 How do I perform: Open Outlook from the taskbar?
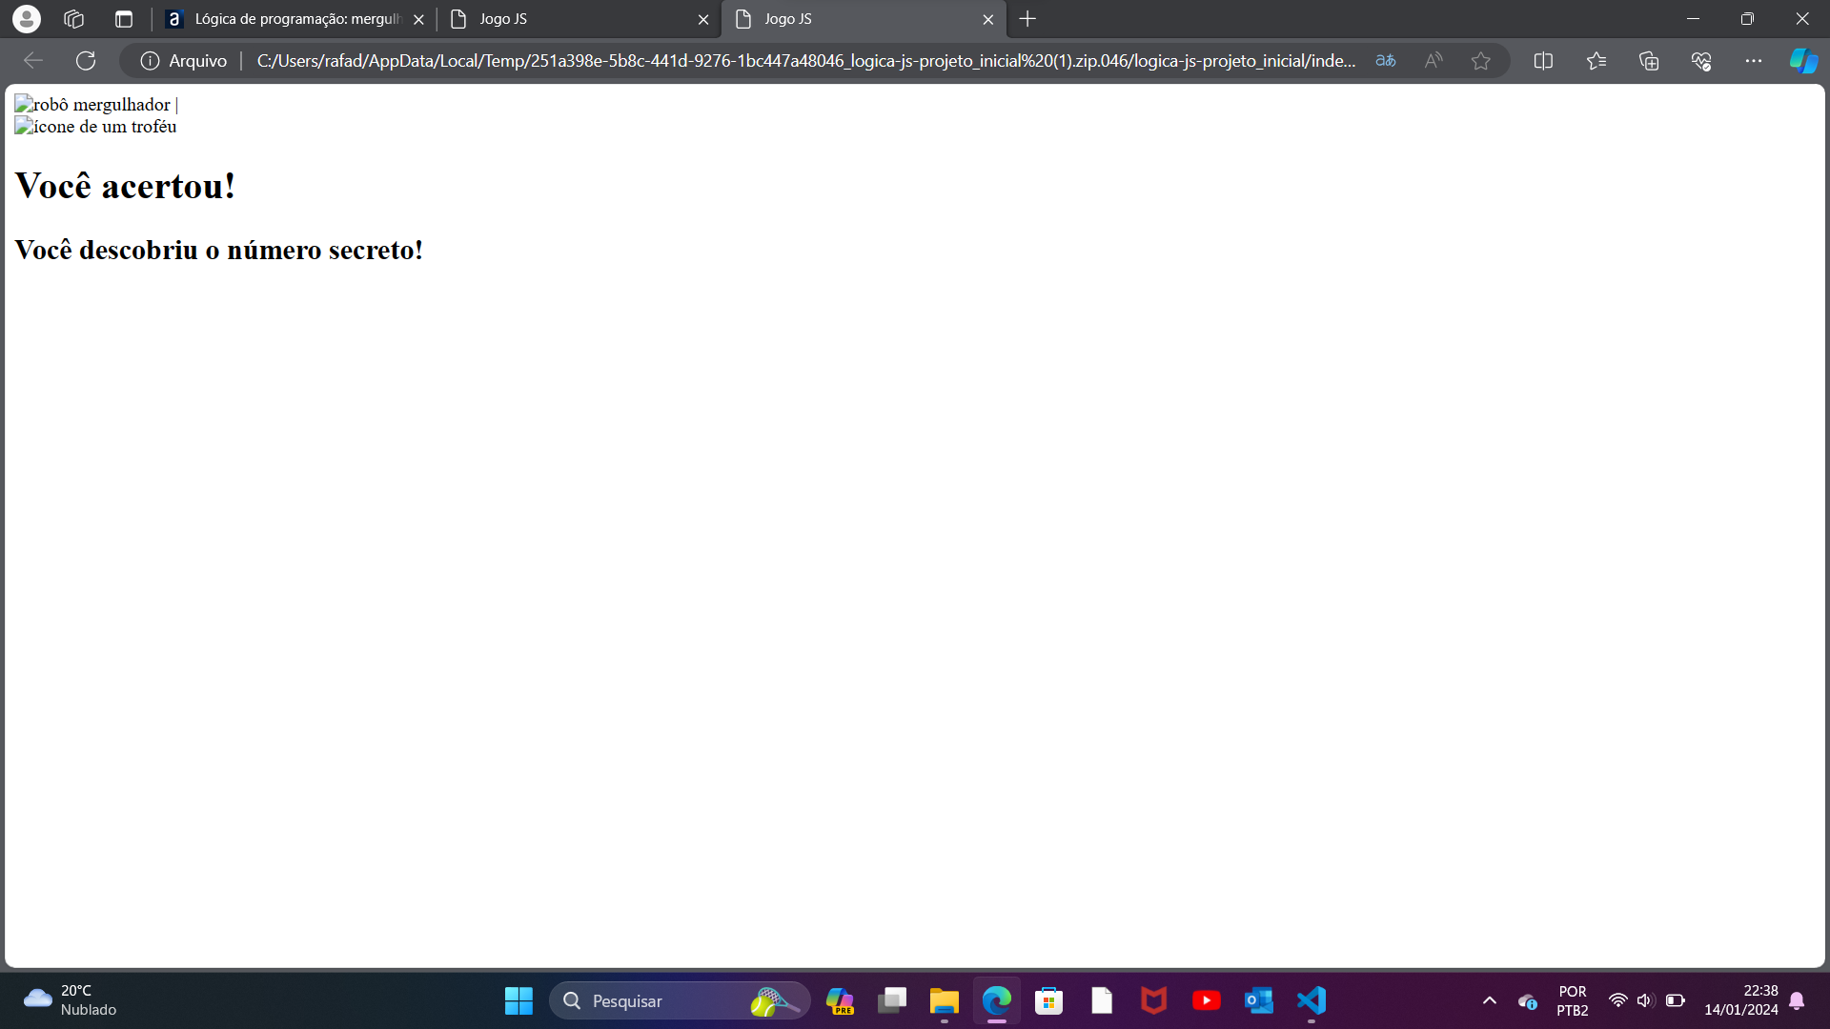point(1259,1000)
